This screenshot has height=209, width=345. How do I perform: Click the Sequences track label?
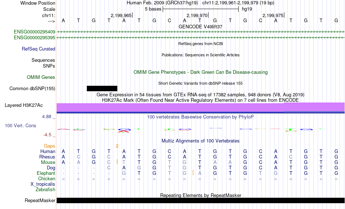tap(43, 60)
